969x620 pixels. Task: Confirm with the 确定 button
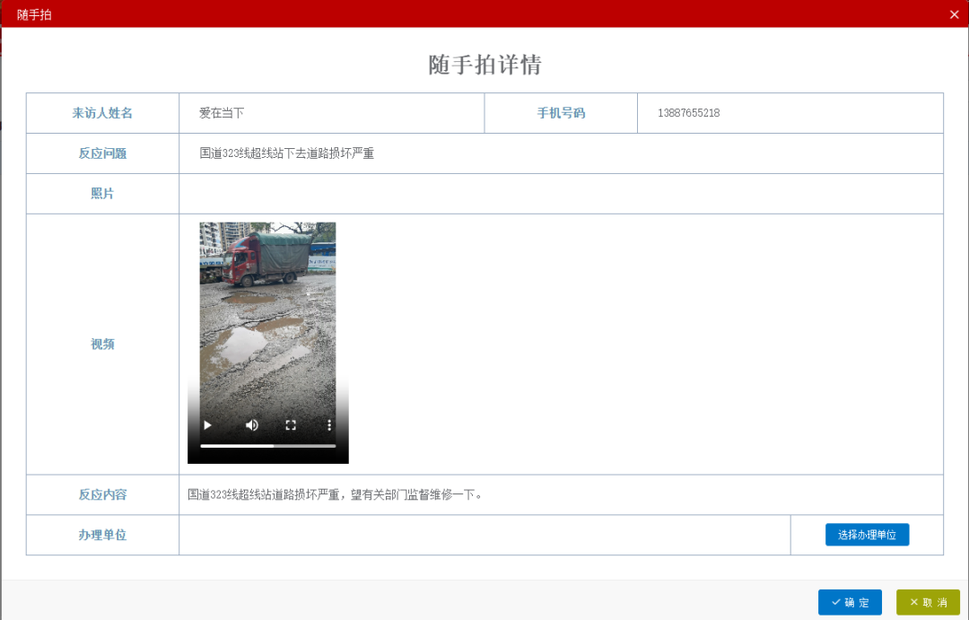click(x=850, y=602)
